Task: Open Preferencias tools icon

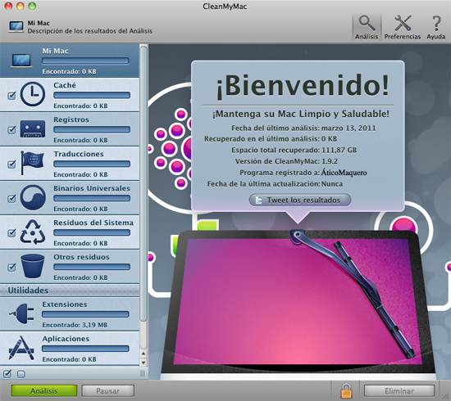Action: coord(403,23)
